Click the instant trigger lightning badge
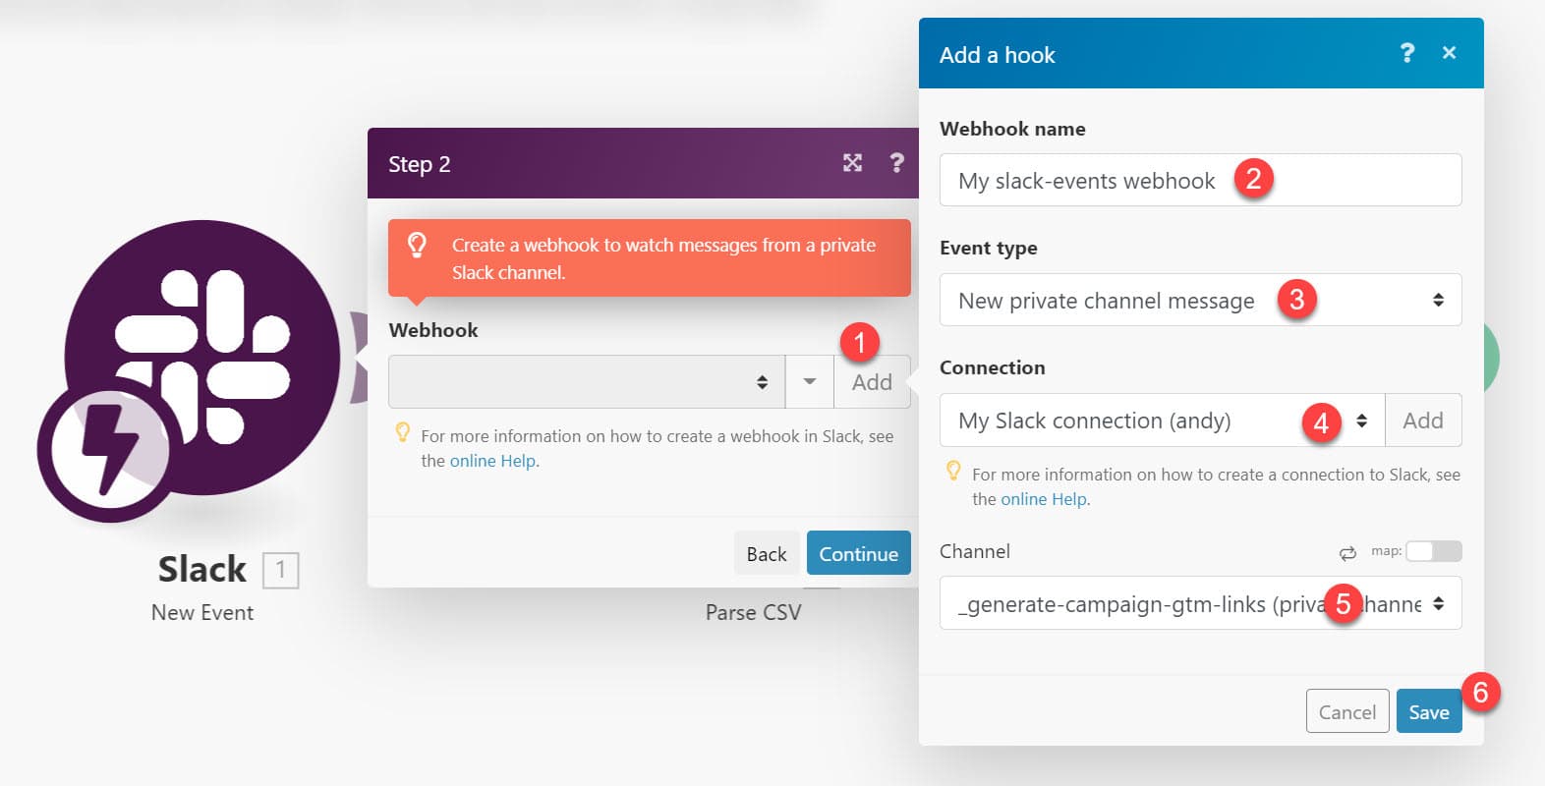 point(107,448)
